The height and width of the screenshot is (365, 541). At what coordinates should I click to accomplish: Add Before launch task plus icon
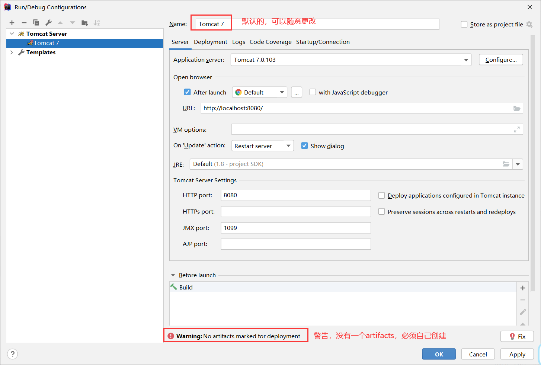coord(523,288)
